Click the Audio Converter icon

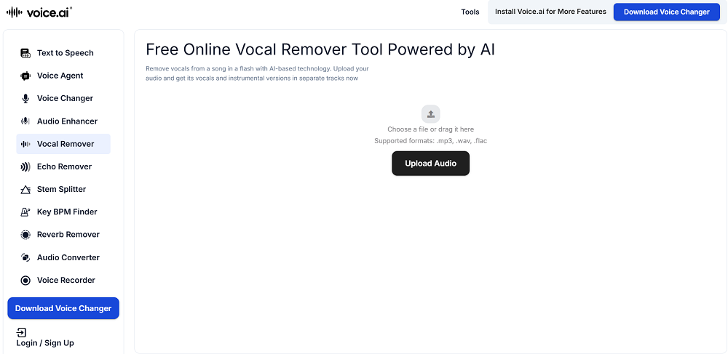coord(25,257)
